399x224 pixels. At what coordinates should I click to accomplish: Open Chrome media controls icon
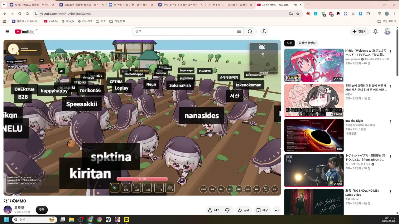coord(379,14)
